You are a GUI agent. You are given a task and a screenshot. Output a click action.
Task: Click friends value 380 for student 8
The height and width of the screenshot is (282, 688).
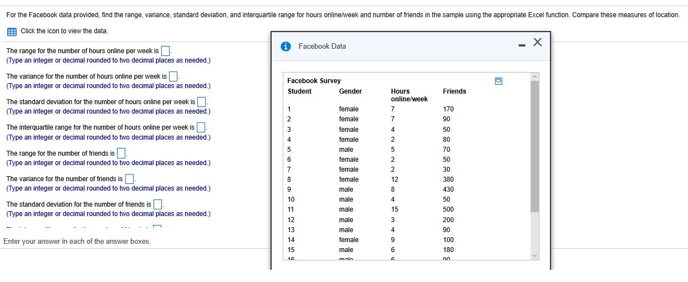pos(449,180)
